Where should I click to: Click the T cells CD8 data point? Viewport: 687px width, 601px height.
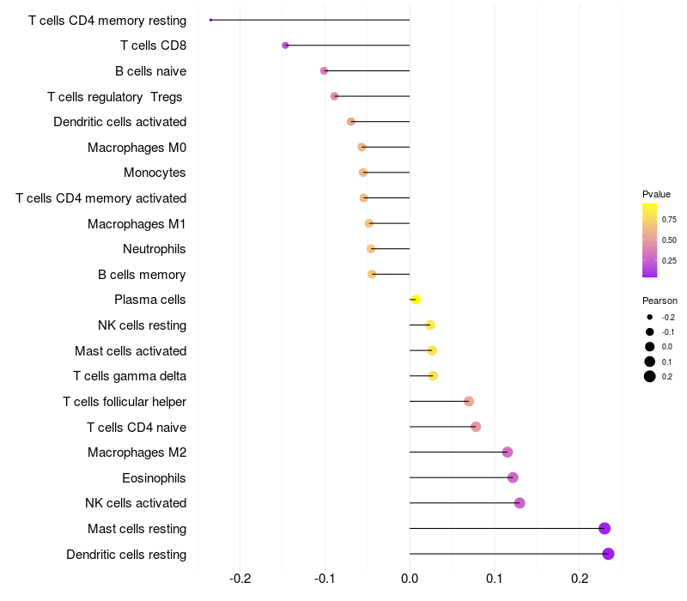tap(285, 46)
